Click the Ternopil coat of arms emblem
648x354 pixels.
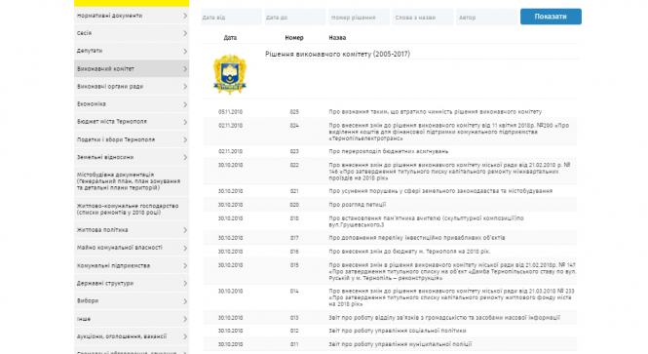click(x=230, y=74)
